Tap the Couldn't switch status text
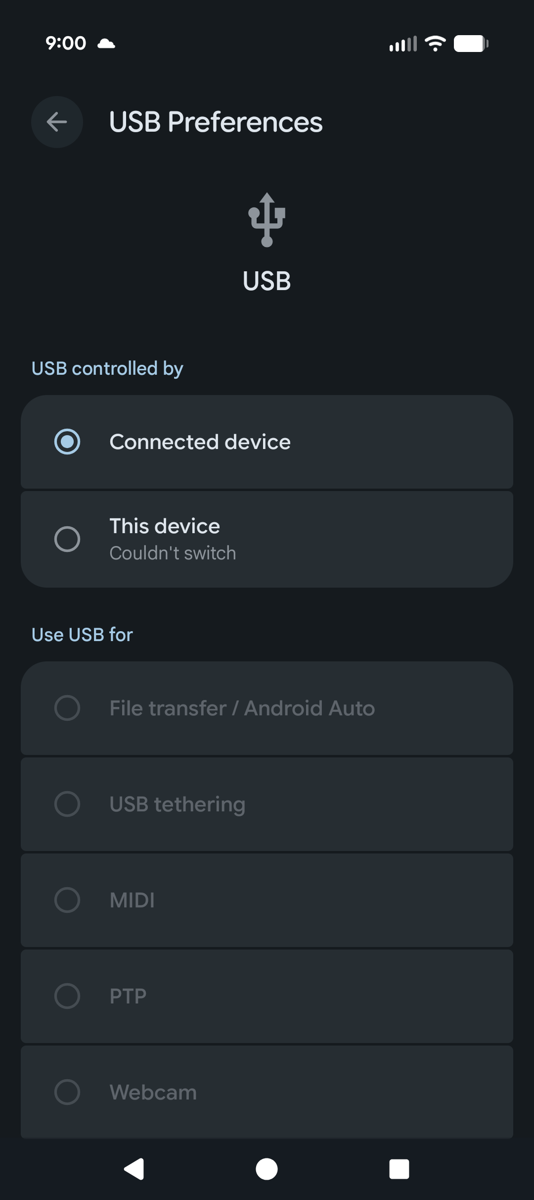 [x=173, y=553]
